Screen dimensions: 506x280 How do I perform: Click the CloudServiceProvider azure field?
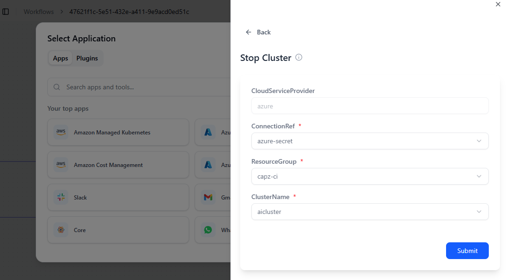tap(369, 106)
